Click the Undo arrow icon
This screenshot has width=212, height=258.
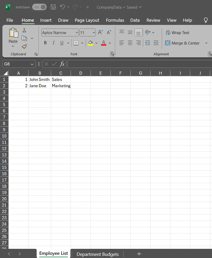(x=62, y=7)
